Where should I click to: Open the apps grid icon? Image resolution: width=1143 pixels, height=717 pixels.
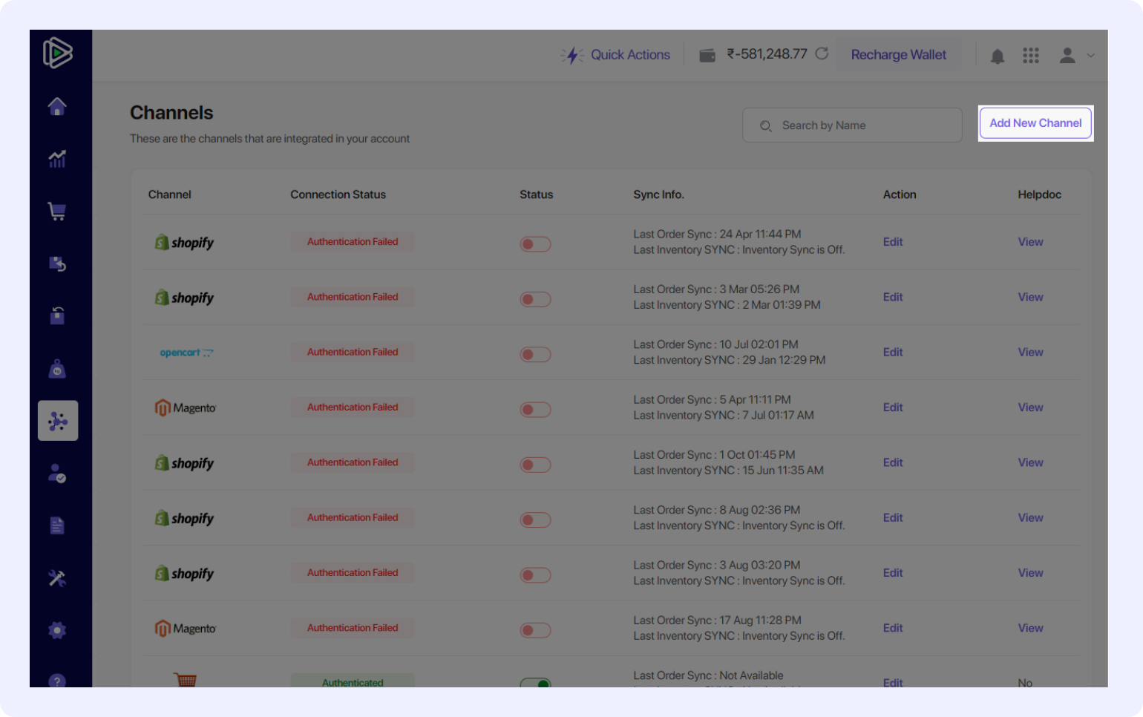(1031, 56)
